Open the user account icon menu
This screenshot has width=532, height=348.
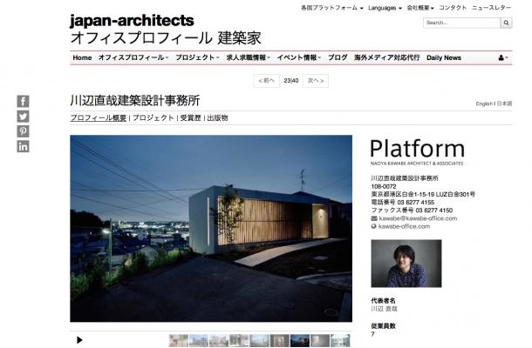[x=503, y=57]
